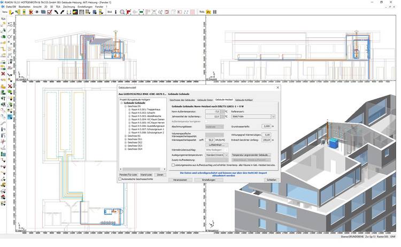401x247 pixels.
Task: Click the TRAL toolbar button
Action: [201, 11]
